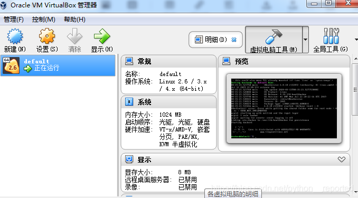Click the 系统 section title

pos(144,102)
